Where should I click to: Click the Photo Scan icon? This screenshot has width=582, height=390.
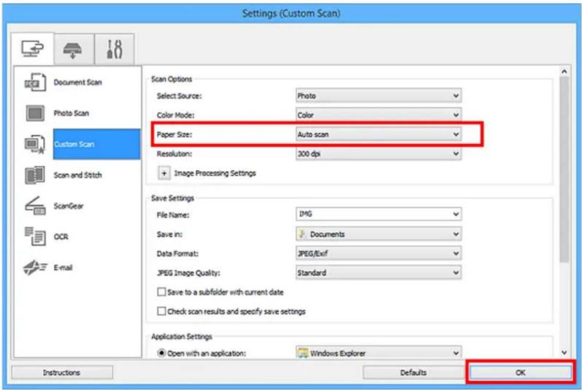point(35,113)
